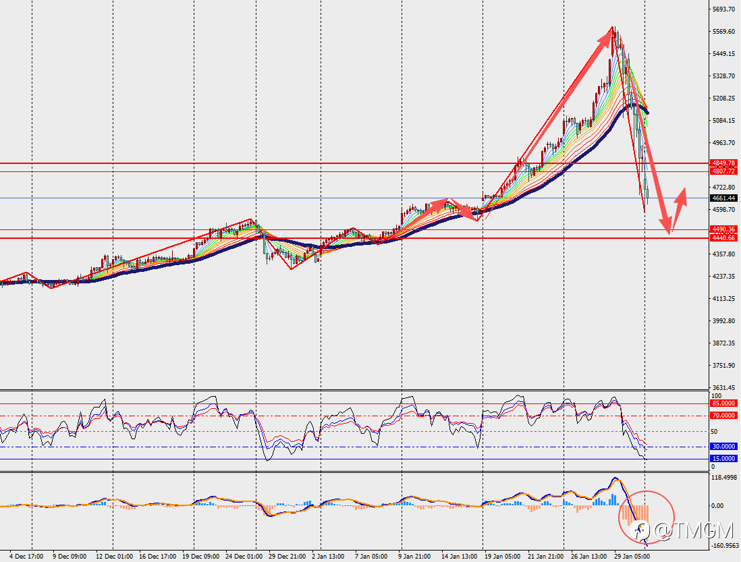Select the 4963.70 price scale value

click(x=723, y=142)
